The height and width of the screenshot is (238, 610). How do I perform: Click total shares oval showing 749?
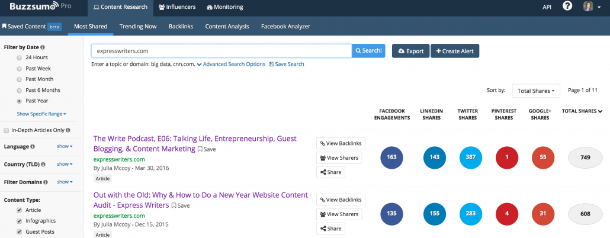click(x=585, y=157)
